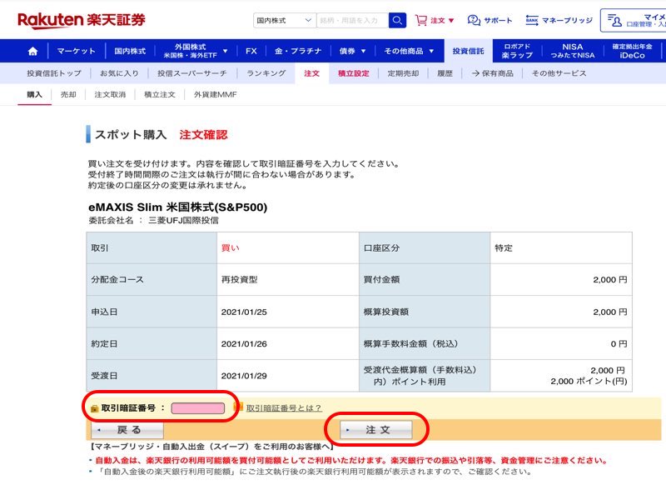
Task: Expand the 国内株式 search category dropdown
Action: (x=285, y=20)
